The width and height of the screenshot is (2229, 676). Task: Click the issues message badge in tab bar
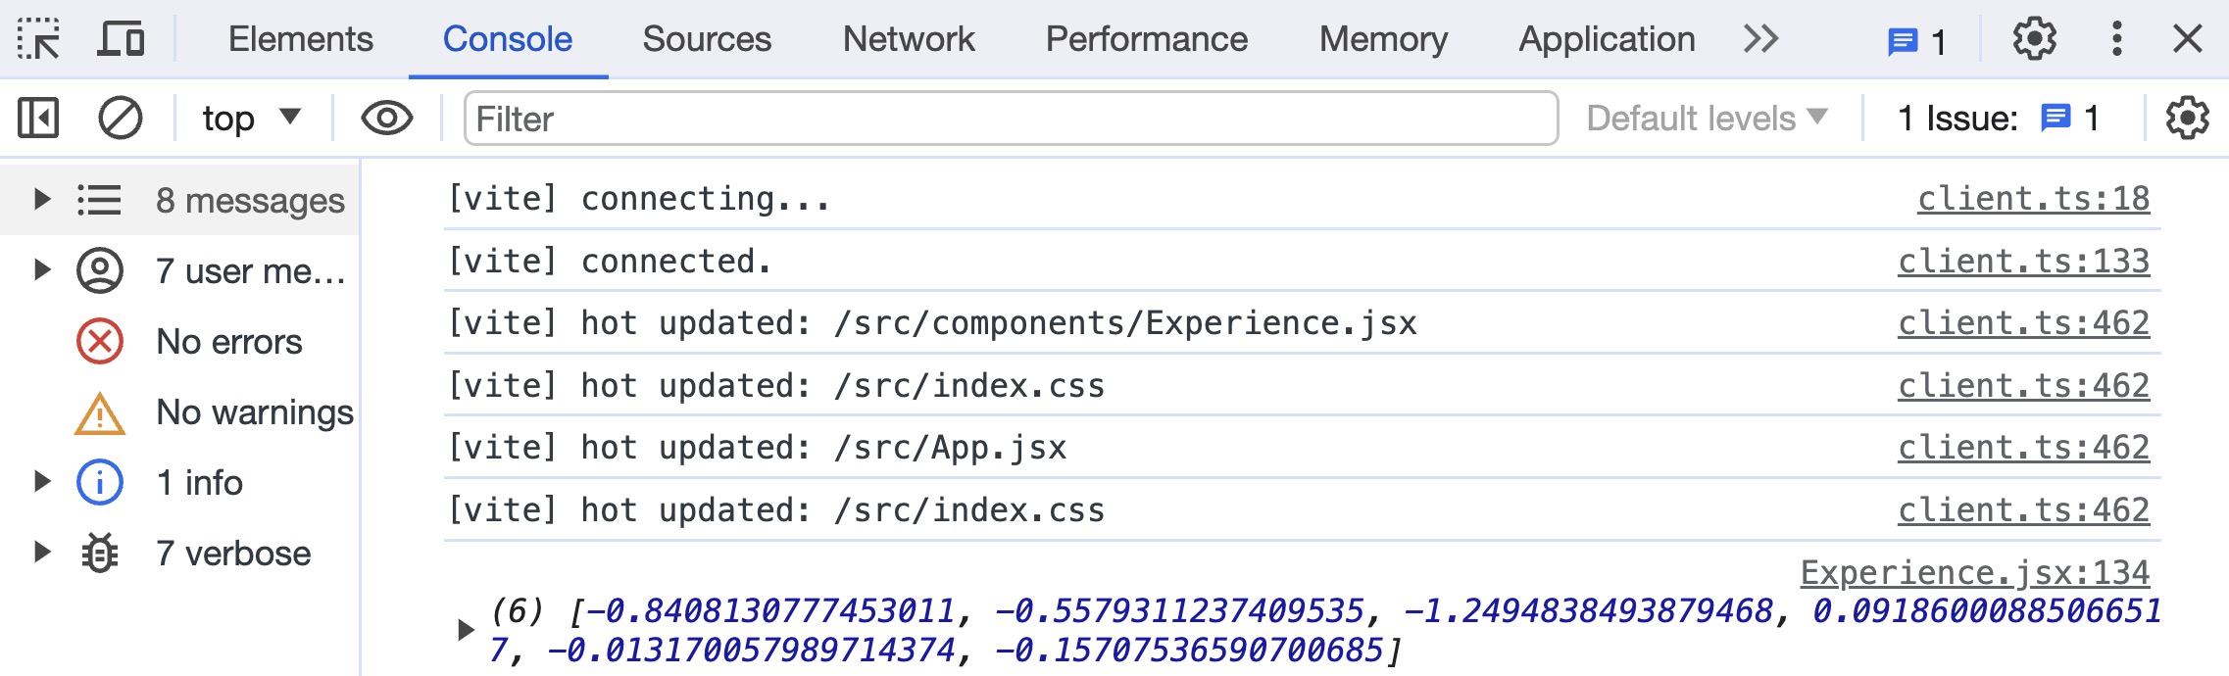(x=1915, y=41)
